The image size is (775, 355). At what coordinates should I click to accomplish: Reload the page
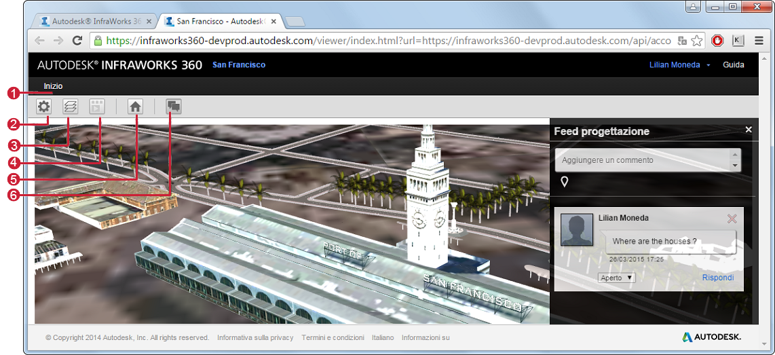(x=77, y=41)
